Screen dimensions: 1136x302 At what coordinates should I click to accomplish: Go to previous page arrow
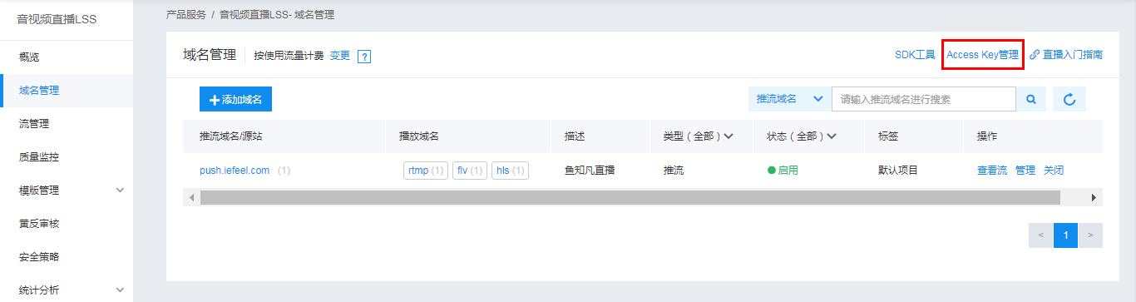click(x=1040, y=235)
